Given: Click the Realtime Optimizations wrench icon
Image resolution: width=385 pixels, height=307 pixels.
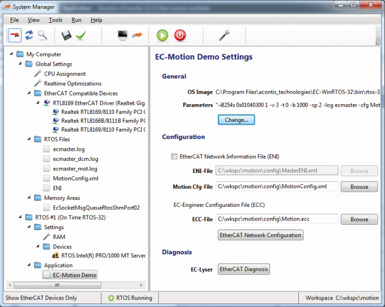Looking at the screenshot, I should pos(37,83).
